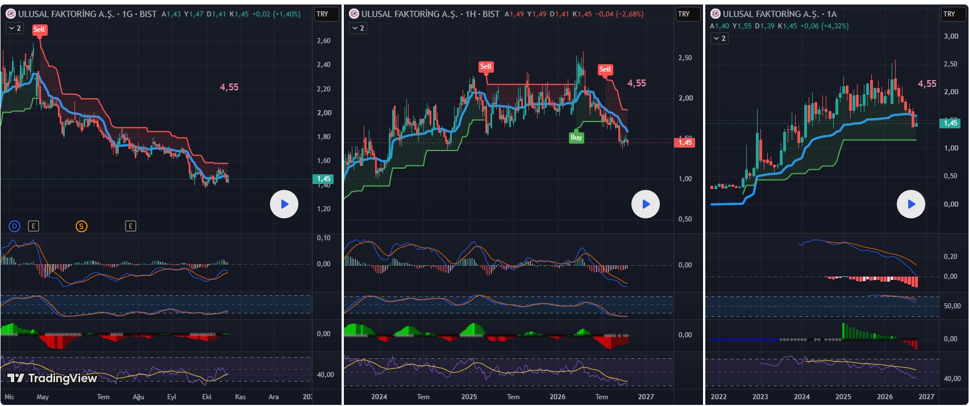Select the ULUSAL FAKTORİNG 1H · BIST title
This screenshot has width=969, height=406.
click(x=431, y=14)
